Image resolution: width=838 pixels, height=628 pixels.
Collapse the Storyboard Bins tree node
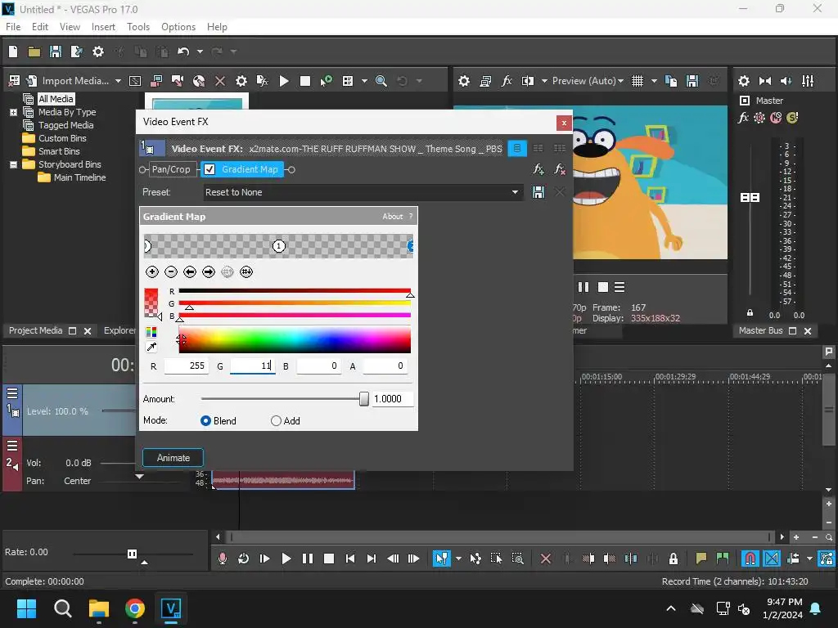(13, 164)
